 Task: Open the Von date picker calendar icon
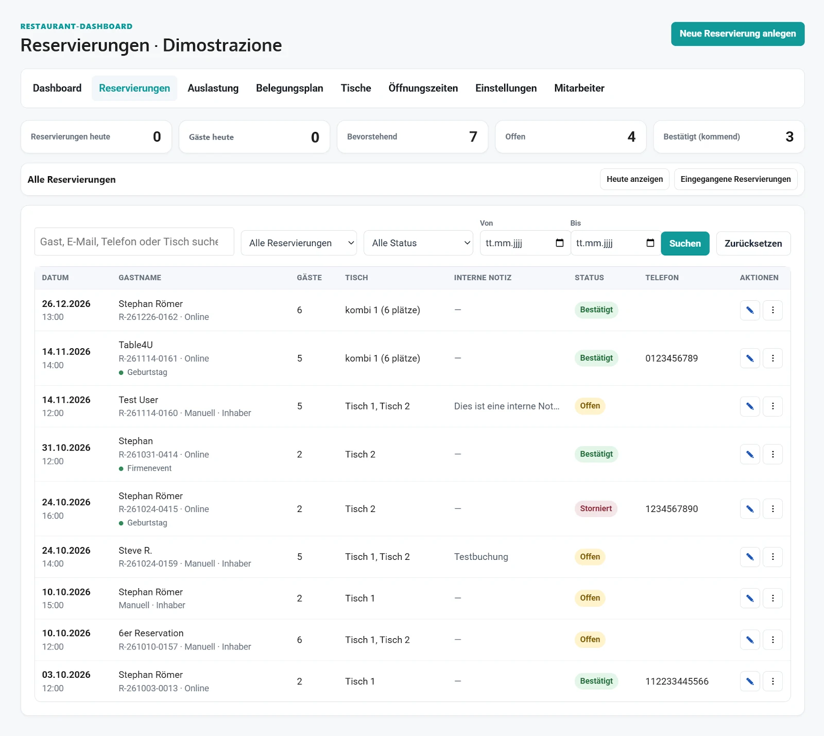click(x=560, y=243)
